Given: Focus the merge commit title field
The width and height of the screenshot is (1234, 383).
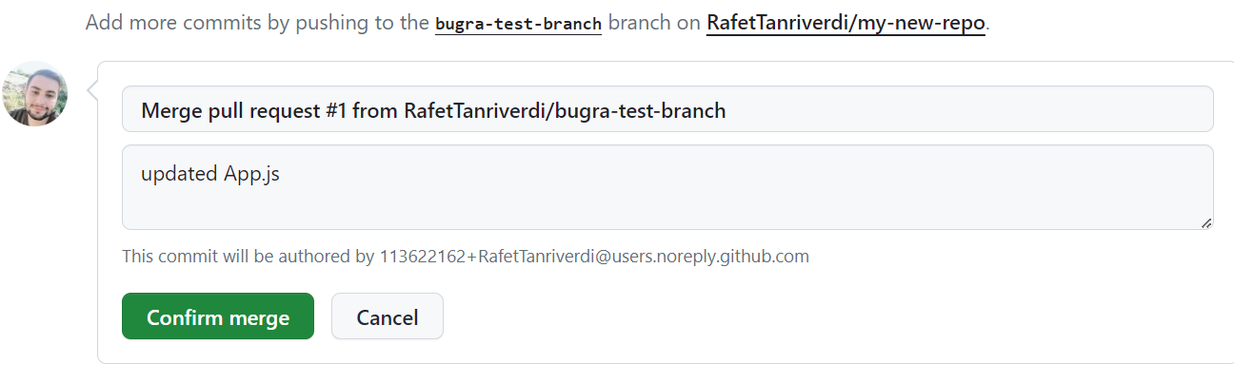Looking at the screenshot, I should tap(667, 109).
